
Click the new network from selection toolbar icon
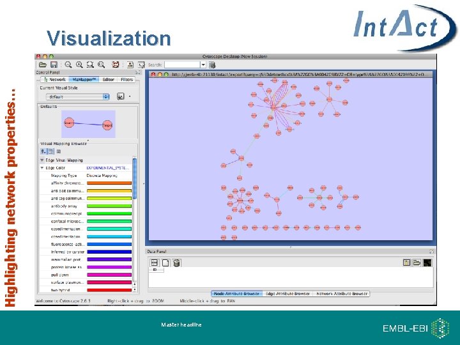[x=141, y=65]
